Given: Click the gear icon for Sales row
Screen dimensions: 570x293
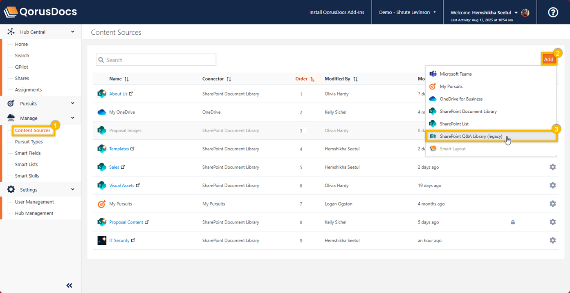Looking at the screenshot, I should [x=552, y=167].
